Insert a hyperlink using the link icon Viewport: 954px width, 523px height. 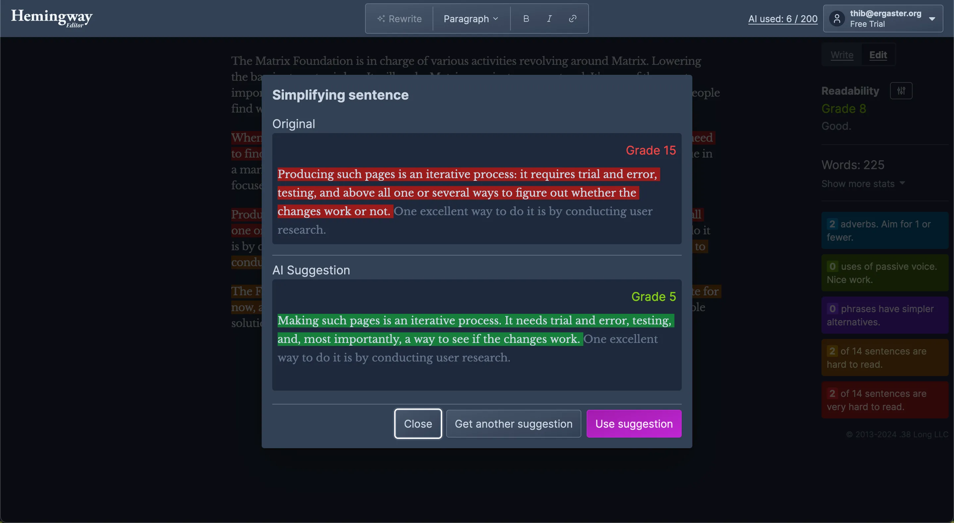point(572,19)
